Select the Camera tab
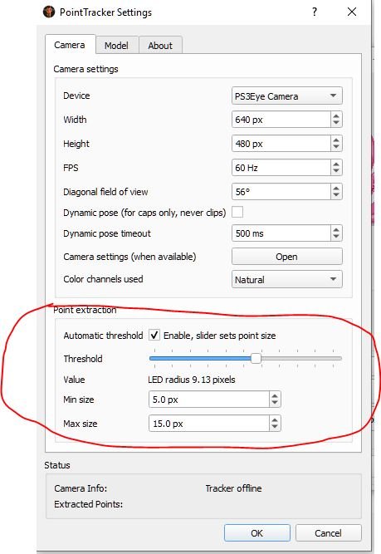This screenshot has width=381, height=554. click(x=70, y=45)
